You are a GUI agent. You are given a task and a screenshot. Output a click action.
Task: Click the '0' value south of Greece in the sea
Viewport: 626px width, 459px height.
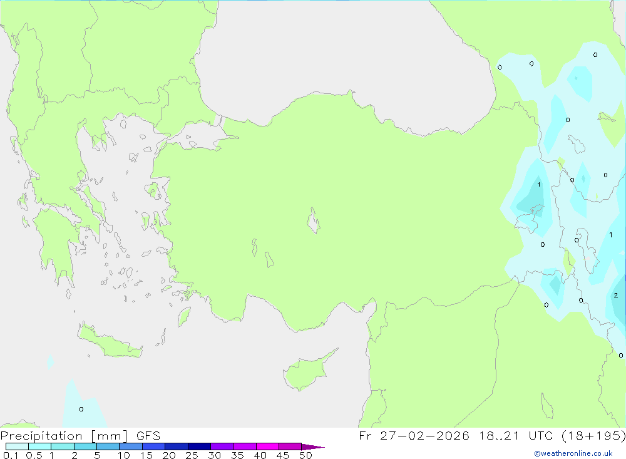[81, 409]
